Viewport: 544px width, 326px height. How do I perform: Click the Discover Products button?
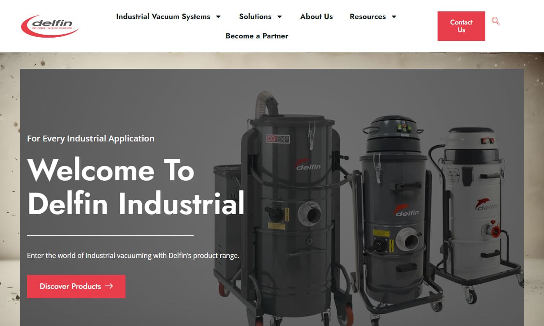pos(76,286)
